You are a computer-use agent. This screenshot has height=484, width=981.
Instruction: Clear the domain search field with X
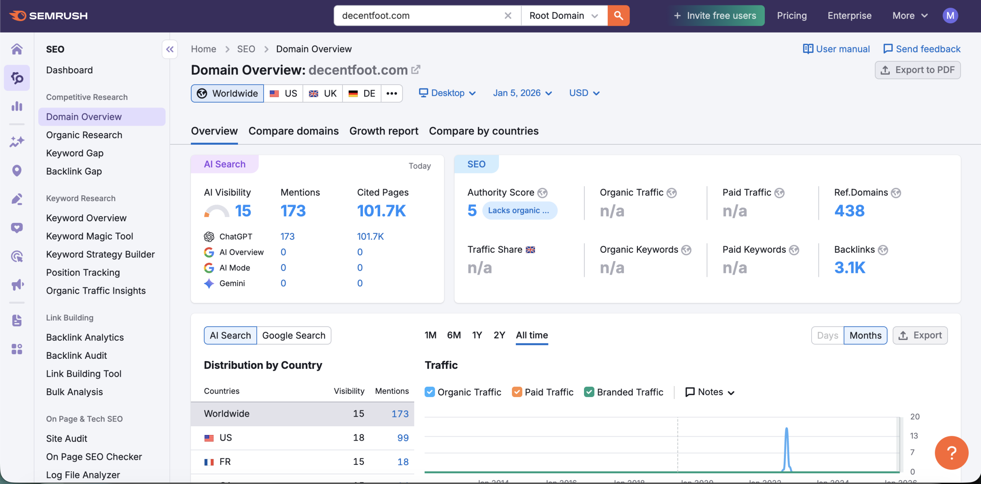click(x=508, y=16)
